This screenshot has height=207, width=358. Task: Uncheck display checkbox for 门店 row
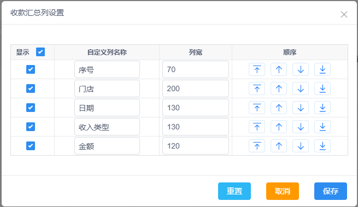[x=31, y=88]
